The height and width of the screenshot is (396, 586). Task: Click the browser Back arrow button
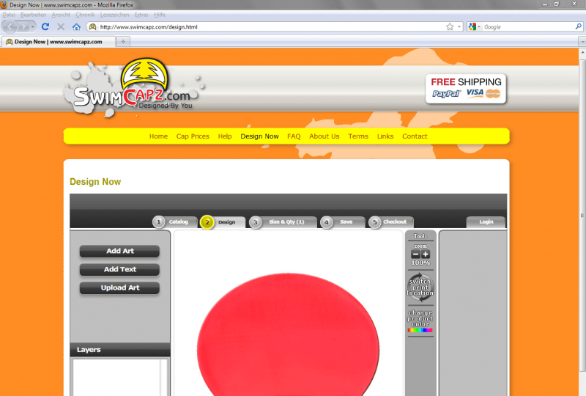[x=10, y=27]
